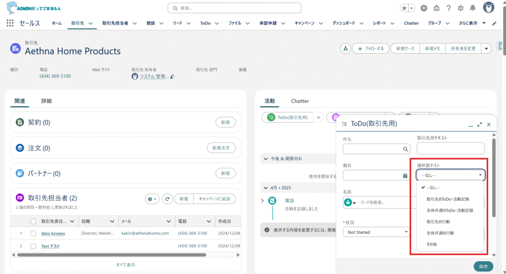The height and width of the screenshot is (274, 506).
Task: Choose 取引先の行動 option
Action: tap(438, 222)
